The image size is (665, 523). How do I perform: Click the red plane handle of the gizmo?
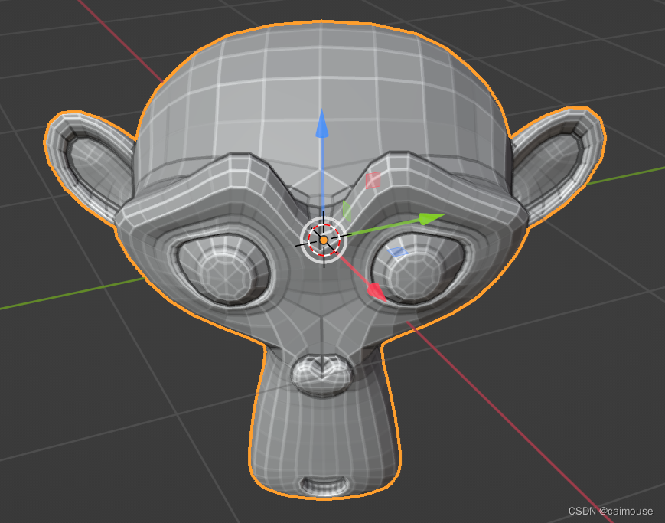[373, 180]
